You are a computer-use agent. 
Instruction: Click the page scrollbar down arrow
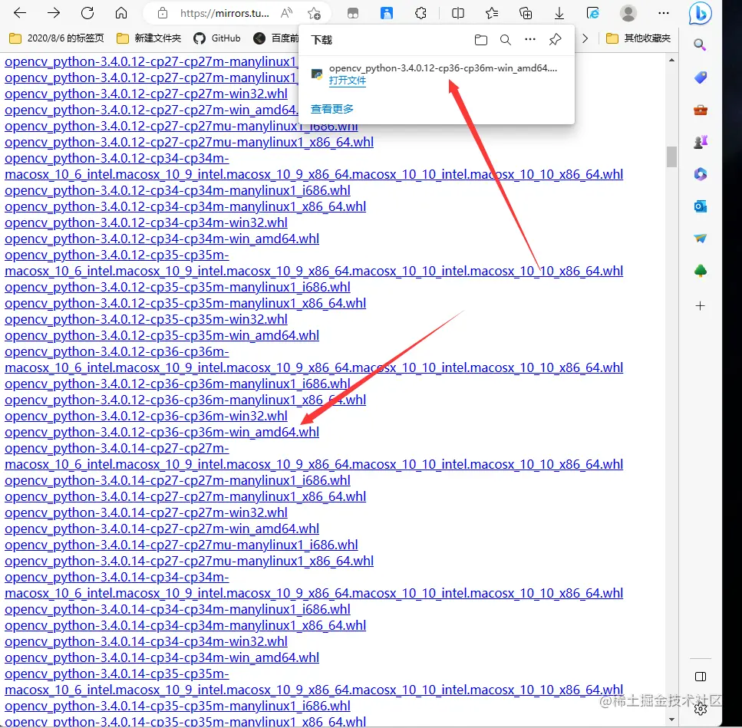click(x=671, y=720)
